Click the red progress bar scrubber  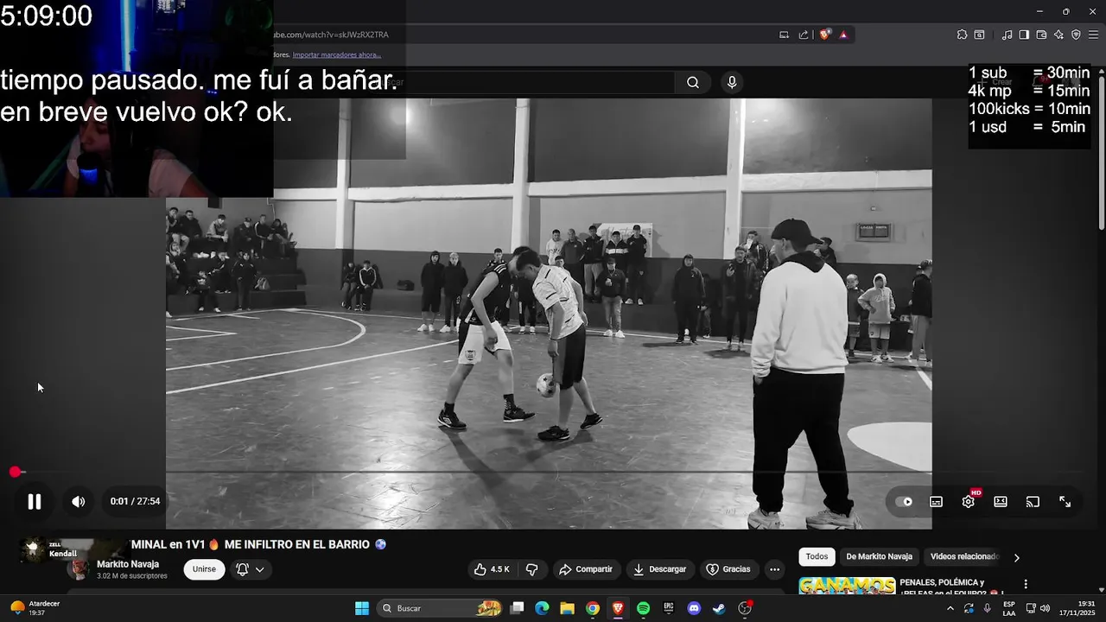[x=15, y=472]
